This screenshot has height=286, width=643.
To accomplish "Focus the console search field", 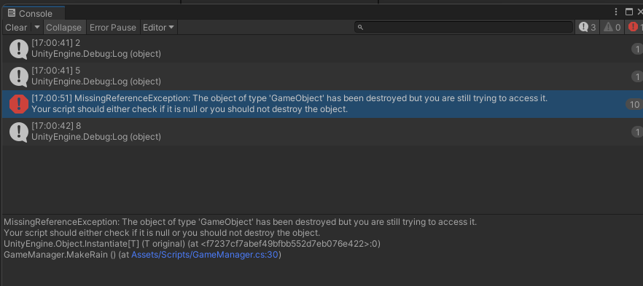I will [x=464, y=28].
